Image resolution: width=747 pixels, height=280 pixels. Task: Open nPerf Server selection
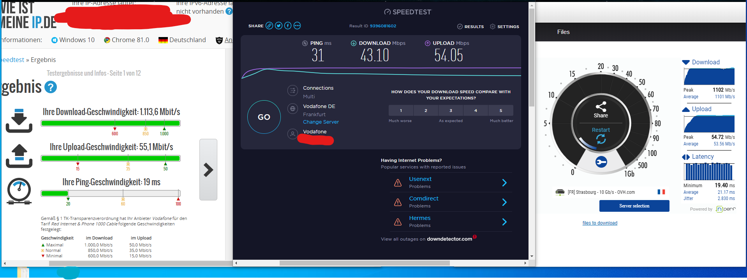click(x=634, y=206)
